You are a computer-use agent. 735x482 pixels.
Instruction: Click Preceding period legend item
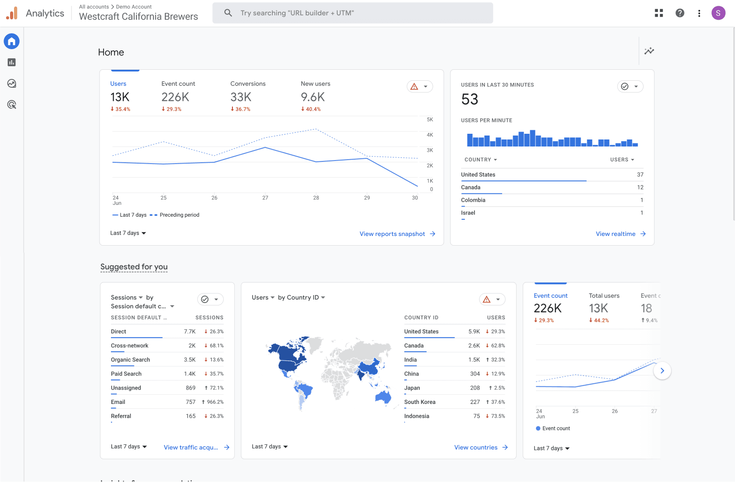tap(175, 215)
